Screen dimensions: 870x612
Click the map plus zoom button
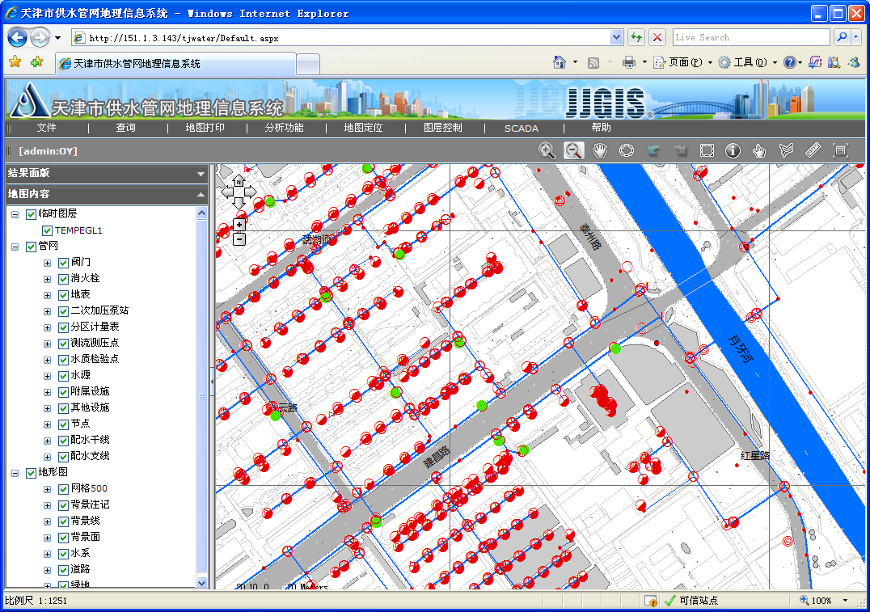pos(239,224)
